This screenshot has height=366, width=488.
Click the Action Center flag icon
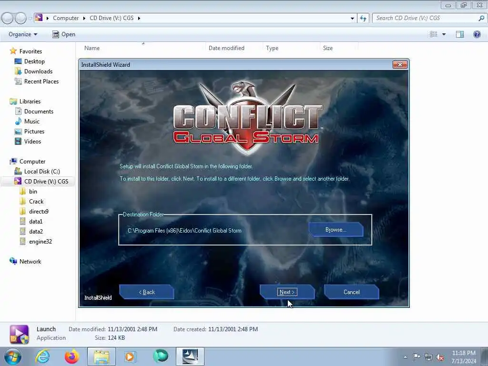(417, 357)
